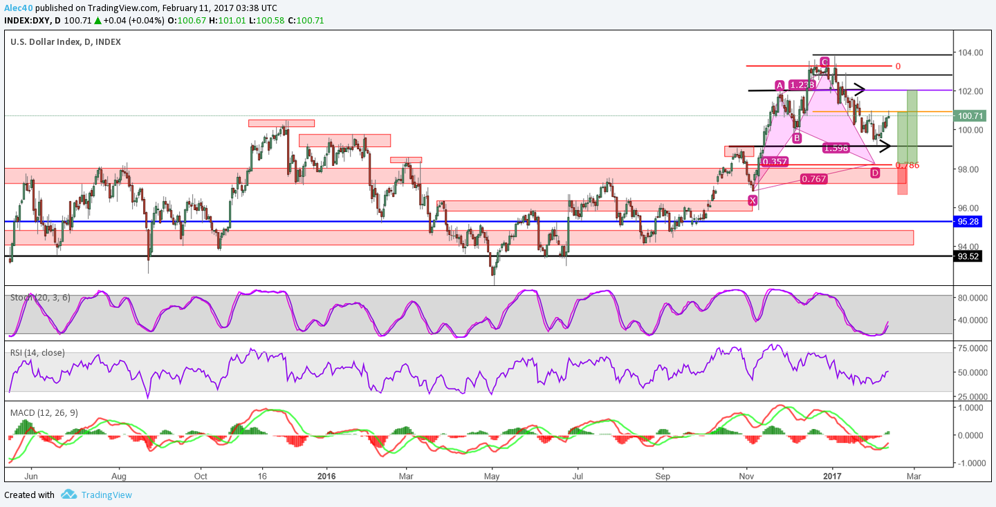Click the green up-triangle change indicator
996x507 pixels.
(98, 21)
